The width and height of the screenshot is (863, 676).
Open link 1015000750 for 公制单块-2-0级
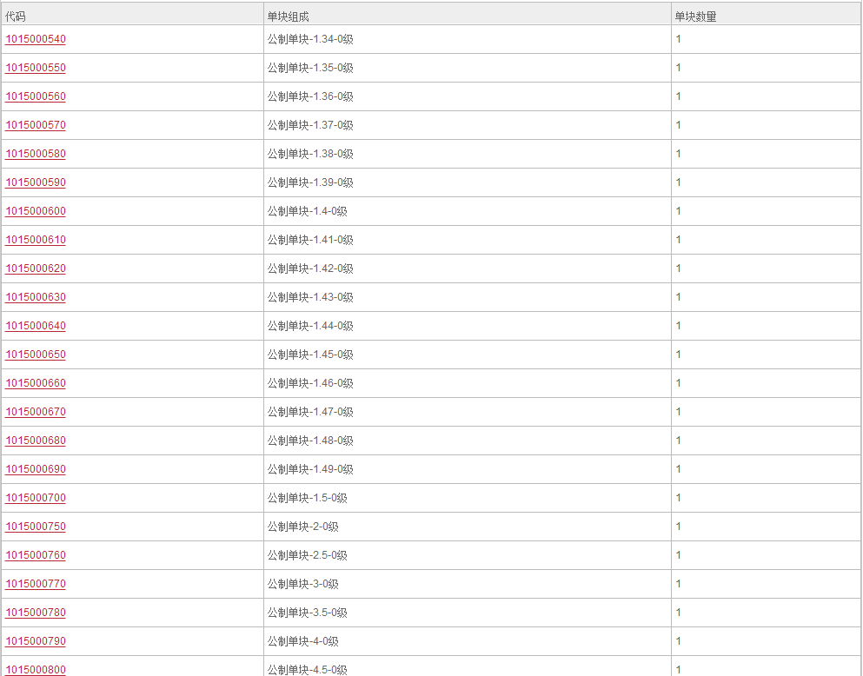pyautogui.click(x=36, y=527)
